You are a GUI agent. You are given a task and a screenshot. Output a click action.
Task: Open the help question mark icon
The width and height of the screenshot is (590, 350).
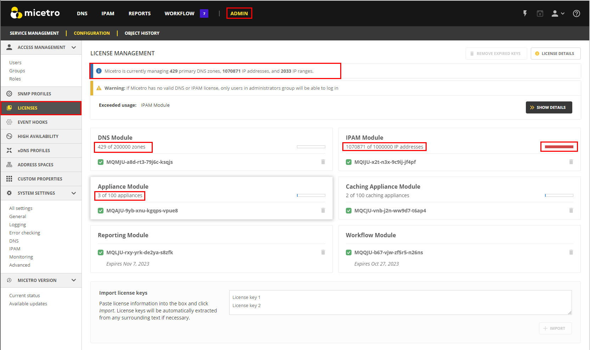point(576,13)
